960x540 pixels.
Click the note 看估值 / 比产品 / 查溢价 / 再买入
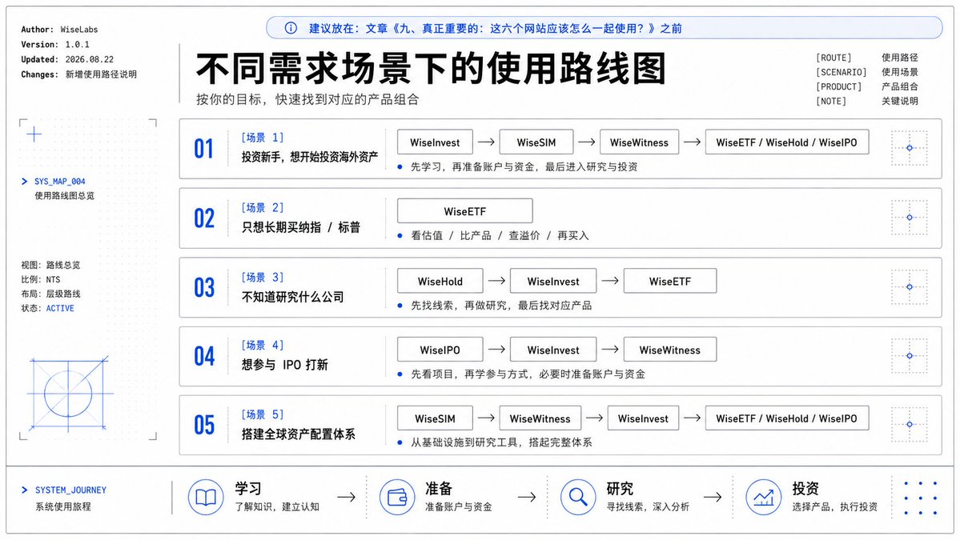(x=500, y=235)
